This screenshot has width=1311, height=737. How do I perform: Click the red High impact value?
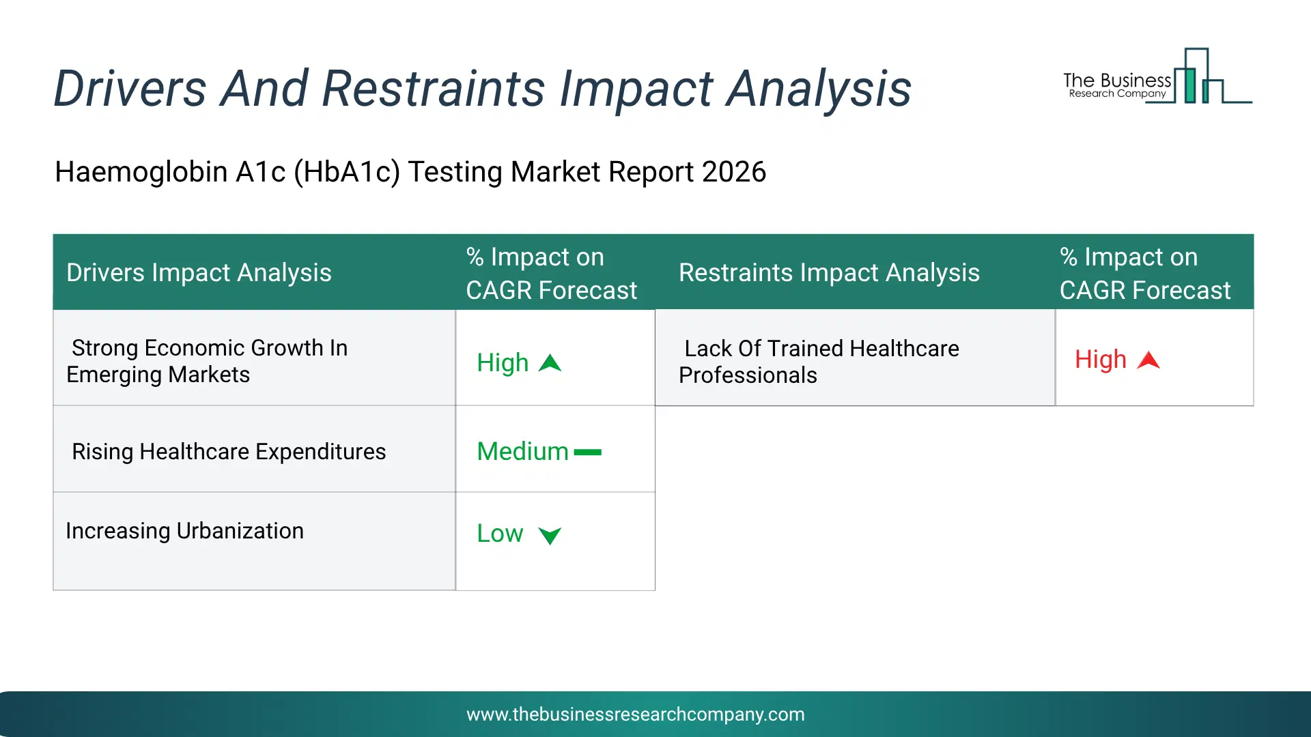tap(1101, 360)
